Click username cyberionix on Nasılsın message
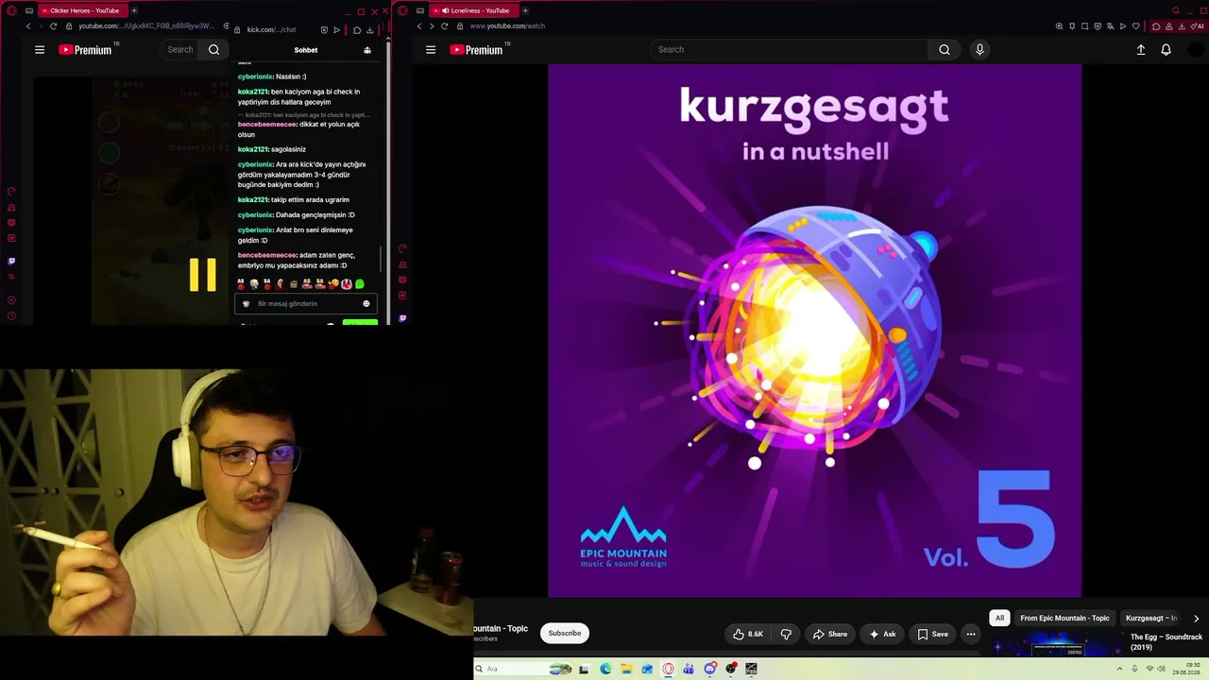This screenshot has height=680, width=1209. click(x=254, y=76)
